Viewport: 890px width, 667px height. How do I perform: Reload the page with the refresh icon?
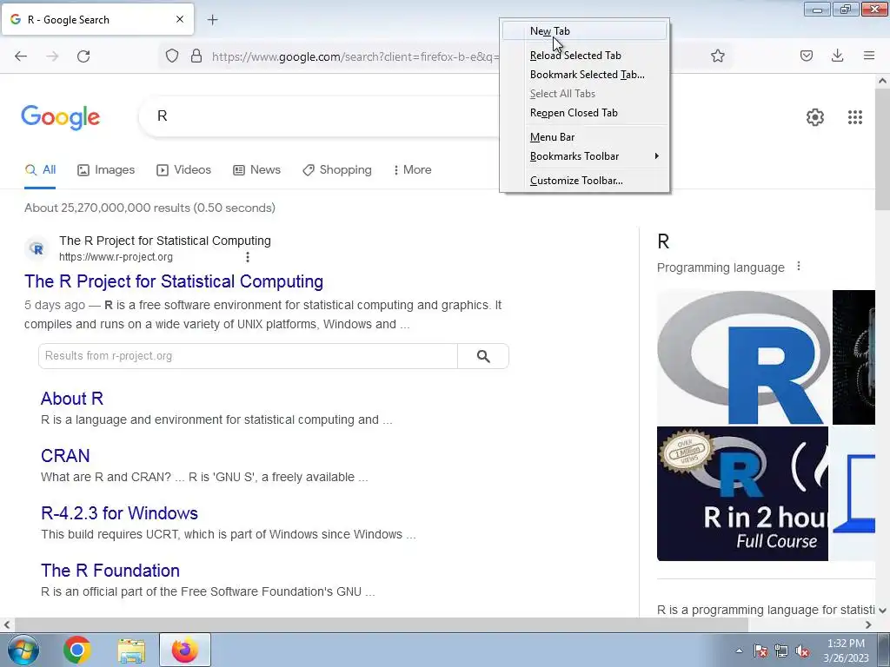click(83, 56)
